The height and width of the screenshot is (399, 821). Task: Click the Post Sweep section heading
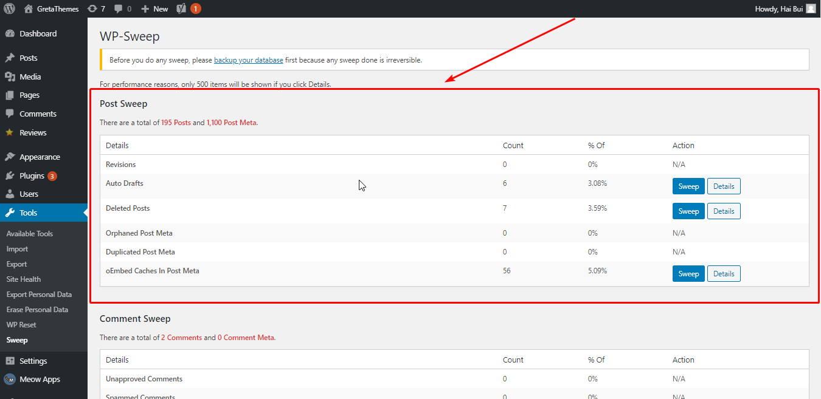click(x=123, y=104)
